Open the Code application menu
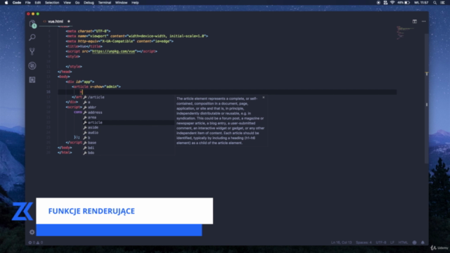 coord(17,3)
